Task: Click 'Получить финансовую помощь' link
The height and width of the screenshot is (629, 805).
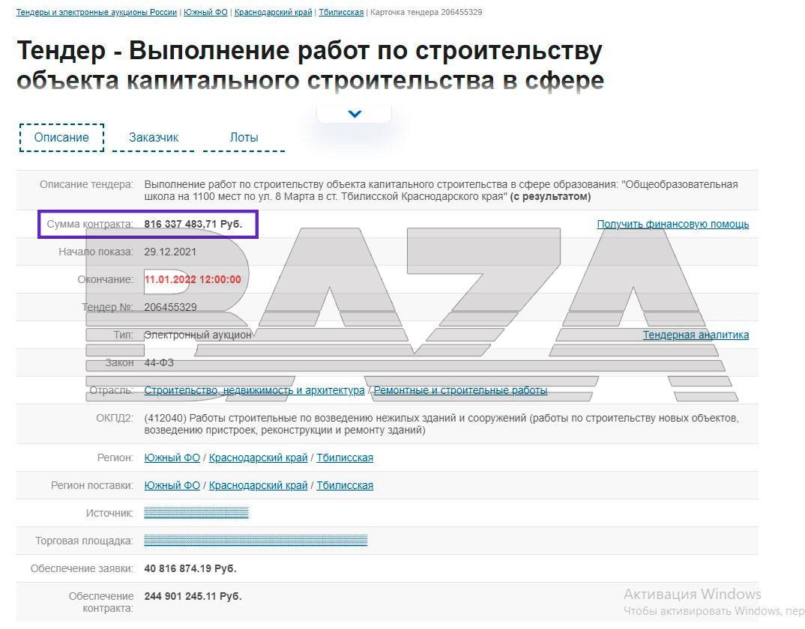Action: pos(672,224)
